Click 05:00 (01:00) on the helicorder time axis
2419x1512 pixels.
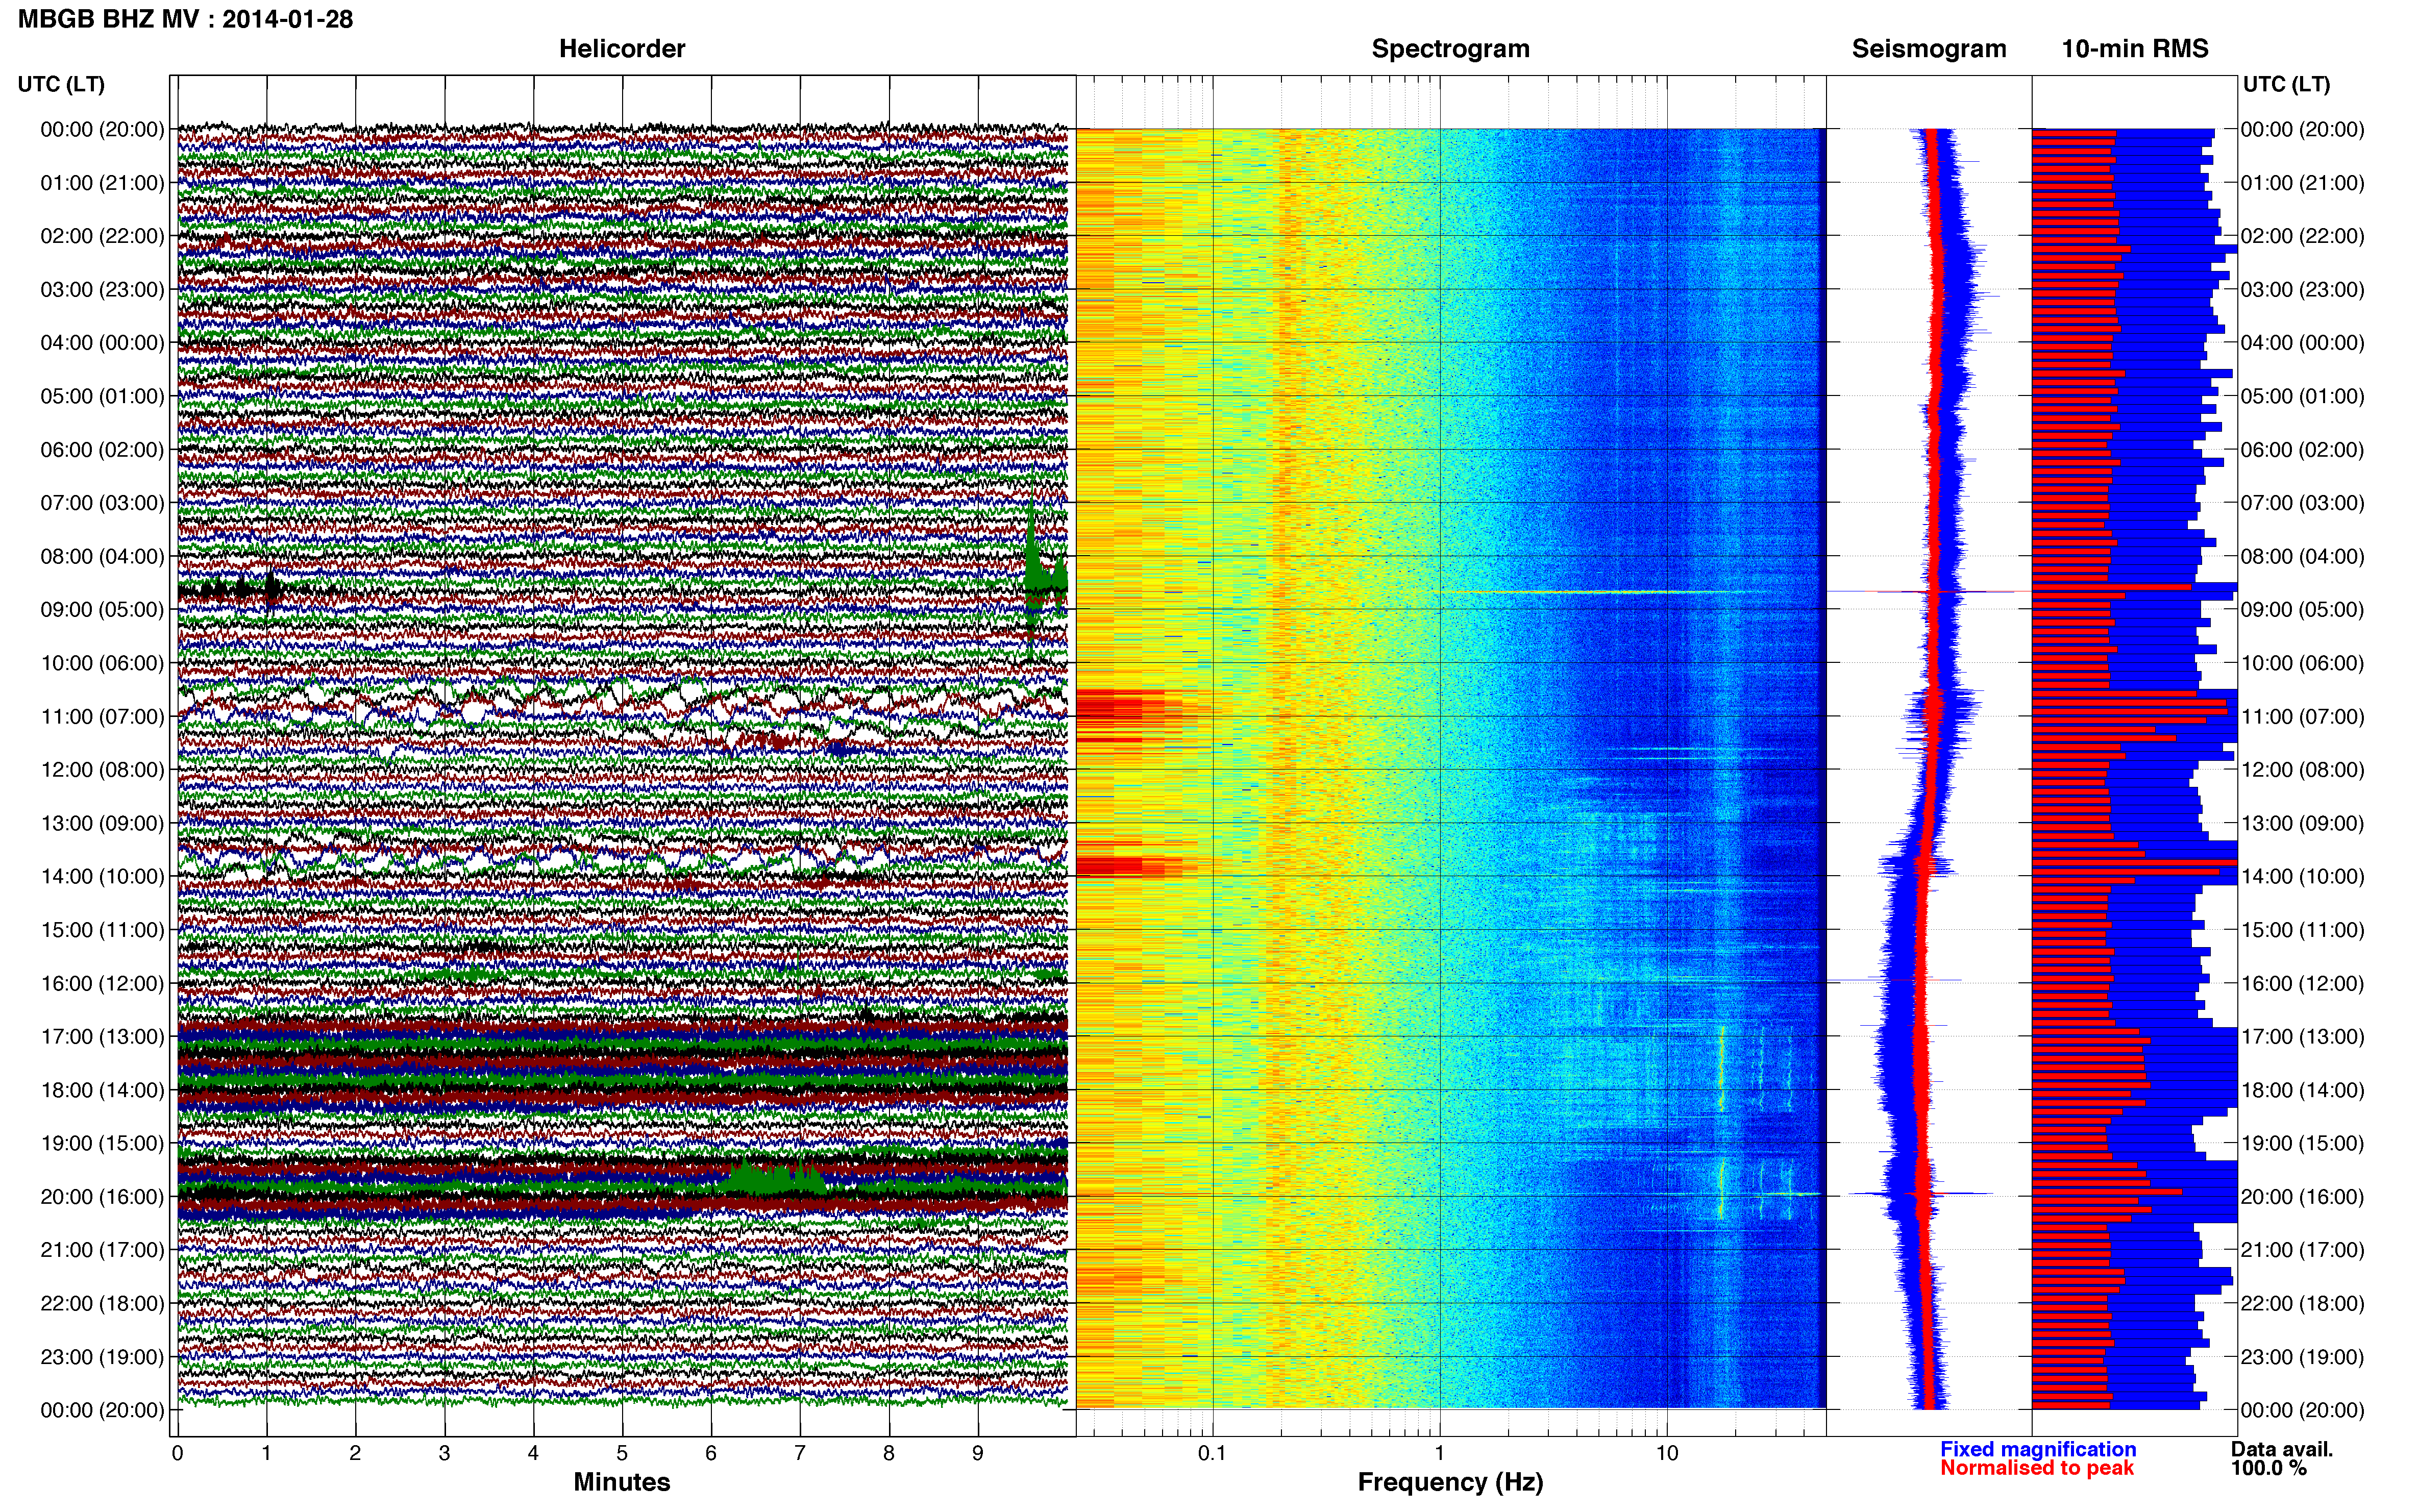pyautogui.click(x=102, y=396)
